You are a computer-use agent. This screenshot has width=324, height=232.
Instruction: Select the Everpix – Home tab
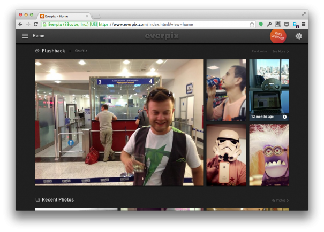[x=64, y=16]
